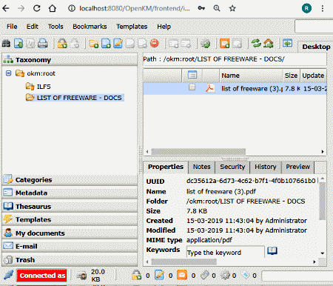Open the thesaurus book icon beside keyword field
Image resolution: width=333 pixels, height=286 pixels.
[272, 251]
